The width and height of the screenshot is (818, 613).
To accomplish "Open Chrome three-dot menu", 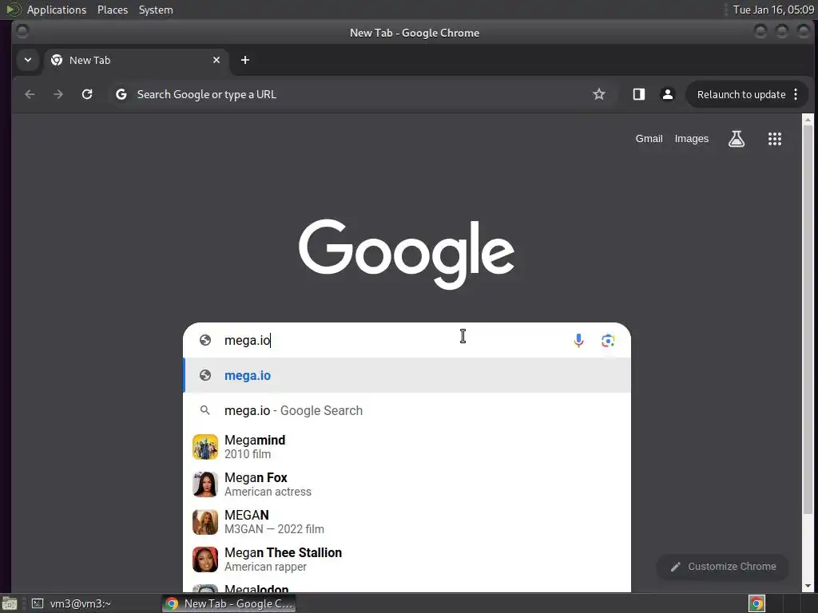I will [x=796, y=94].
